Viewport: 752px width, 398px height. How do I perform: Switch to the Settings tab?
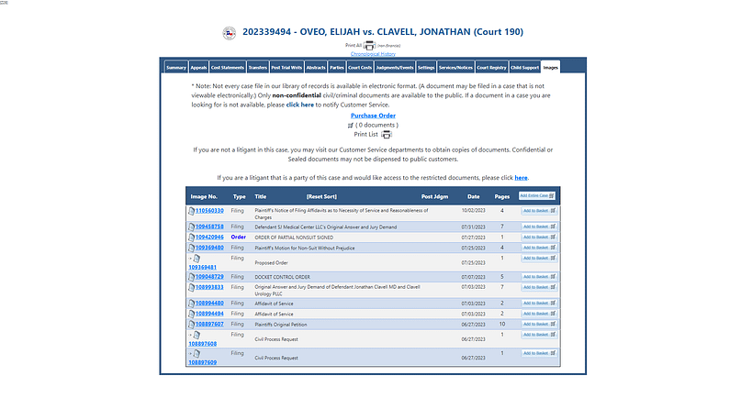[x=426, y=68]
